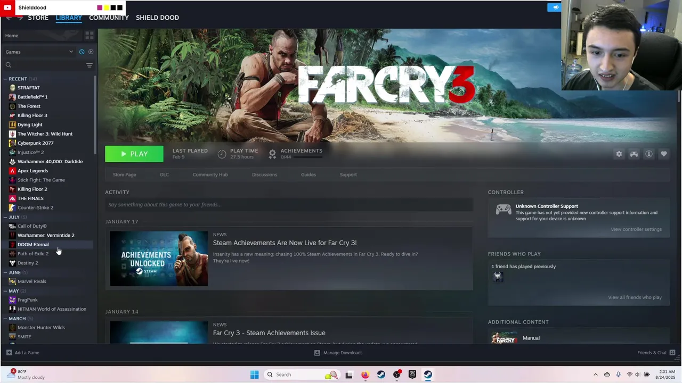This screenshot has width=682, height=383.
Task: Click the Windows taskbar Search box
Action: pyautogui.click(x=301, y=374)
